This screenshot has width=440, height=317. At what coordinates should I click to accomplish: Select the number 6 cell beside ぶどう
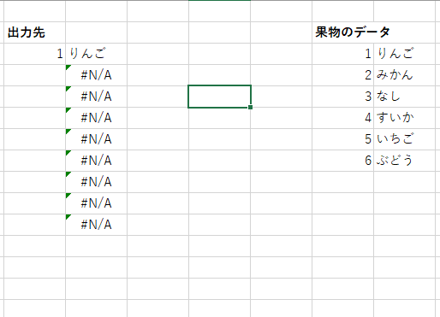[x=342, y=161]
